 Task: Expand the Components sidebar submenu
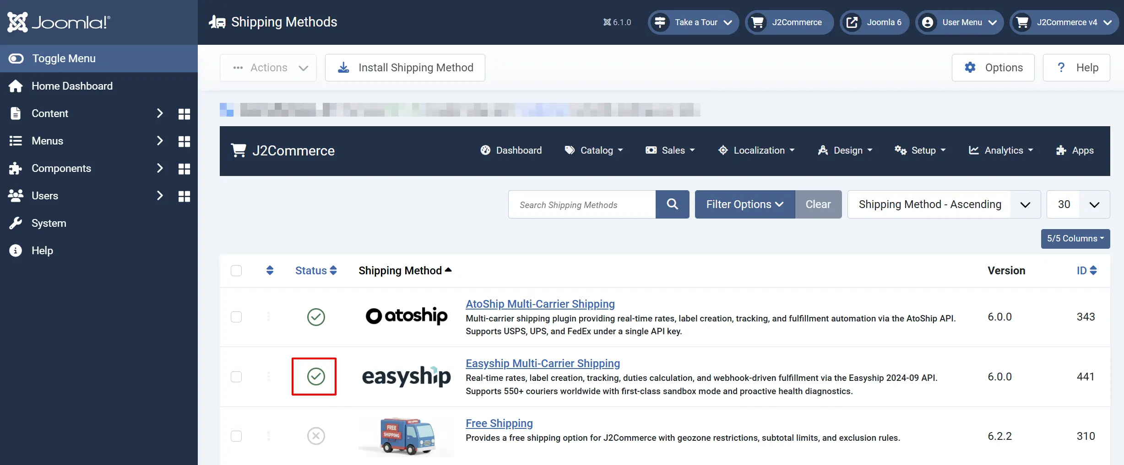point(160,168)
